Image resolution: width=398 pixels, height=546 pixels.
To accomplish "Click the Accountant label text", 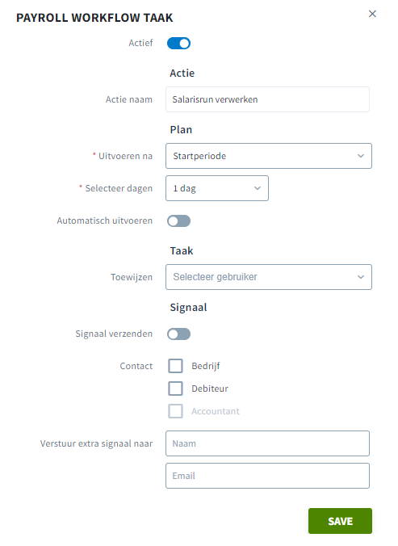I will tap(216, 411).
